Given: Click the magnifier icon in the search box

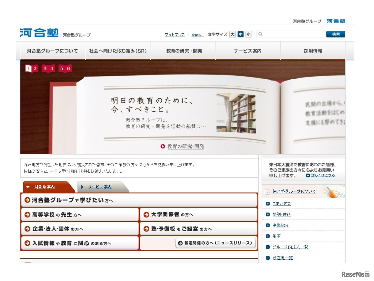Looking at the screenshot, I should tap(260, 34).
